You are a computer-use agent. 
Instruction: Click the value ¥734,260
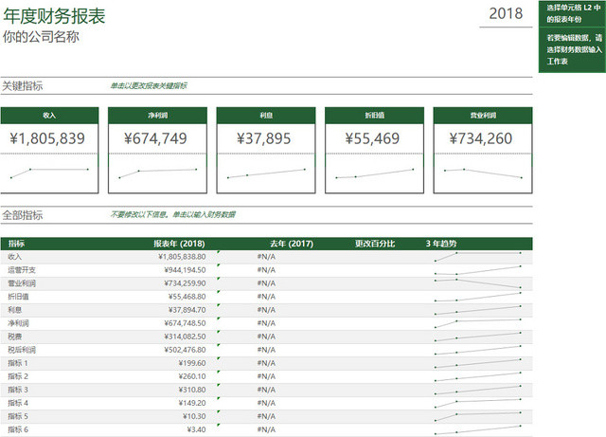pyautogui.click(x=481, y=138)
